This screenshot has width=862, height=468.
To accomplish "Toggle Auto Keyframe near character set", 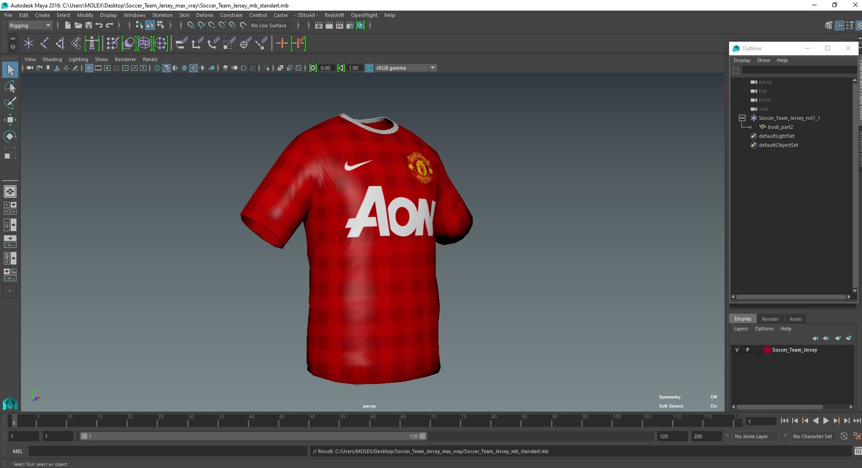I will pyautogui.click(x=844, y=436).
